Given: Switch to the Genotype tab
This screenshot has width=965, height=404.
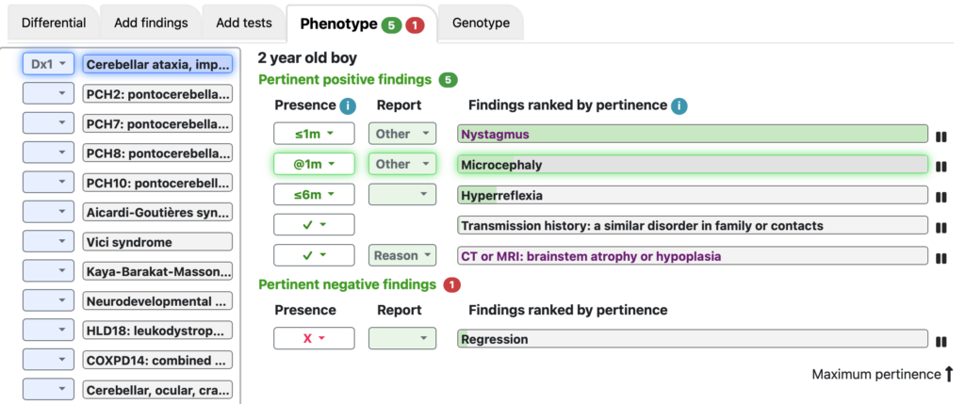Looking at the screenshot, I should [481, 24].
